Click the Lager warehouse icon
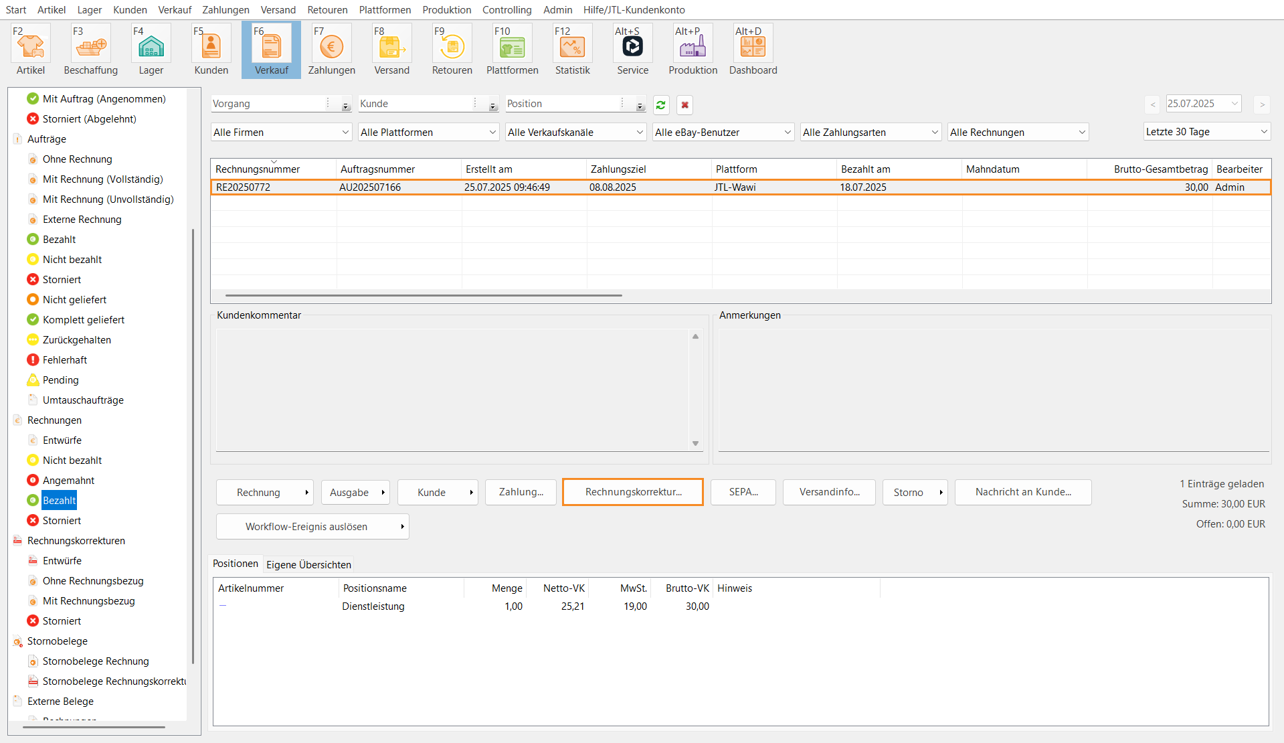 151,46
